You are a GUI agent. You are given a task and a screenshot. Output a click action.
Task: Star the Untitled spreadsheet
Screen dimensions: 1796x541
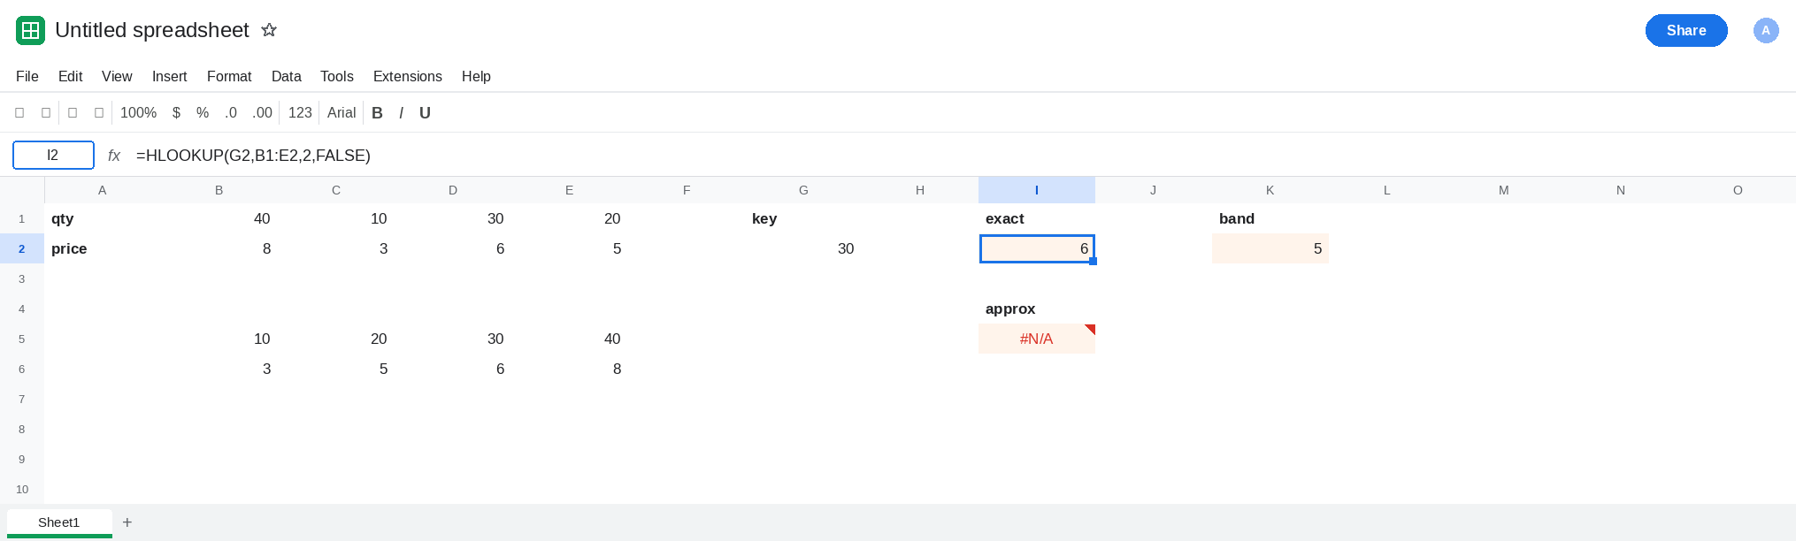click(269, 30)
